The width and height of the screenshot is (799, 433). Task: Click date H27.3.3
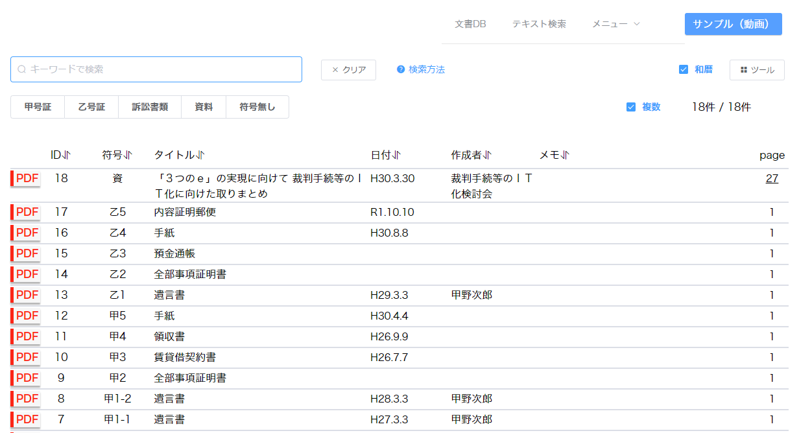389,419
